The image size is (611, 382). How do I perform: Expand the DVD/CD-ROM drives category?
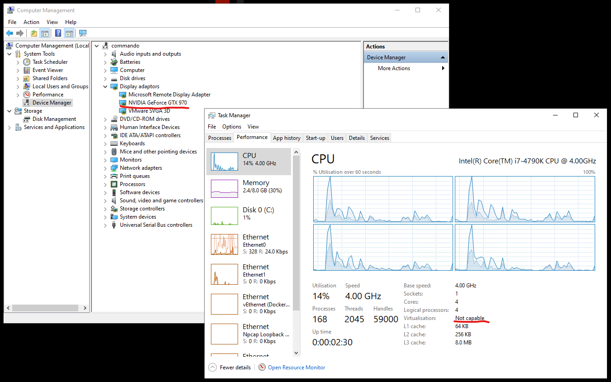coord(105,119)
